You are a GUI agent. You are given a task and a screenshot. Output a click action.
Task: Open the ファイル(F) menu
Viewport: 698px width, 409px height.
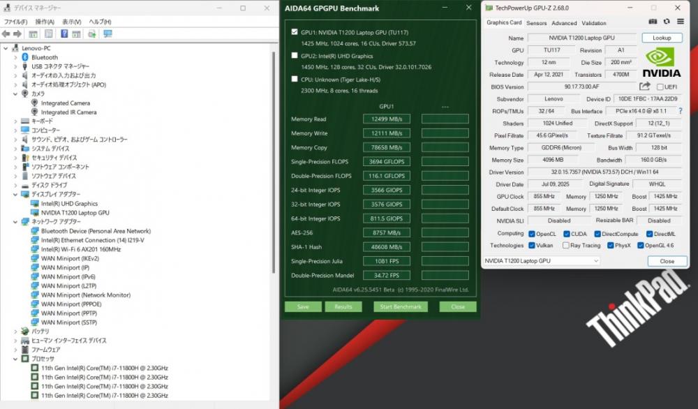15,22
